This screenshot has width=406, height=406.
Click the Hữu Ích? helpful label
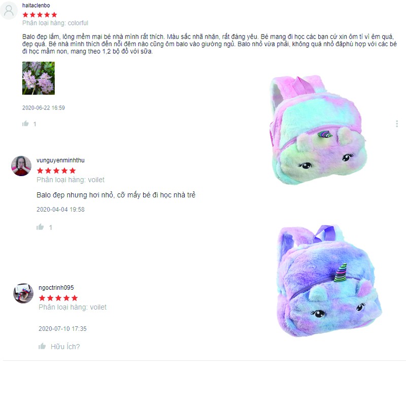click(65, 347)
